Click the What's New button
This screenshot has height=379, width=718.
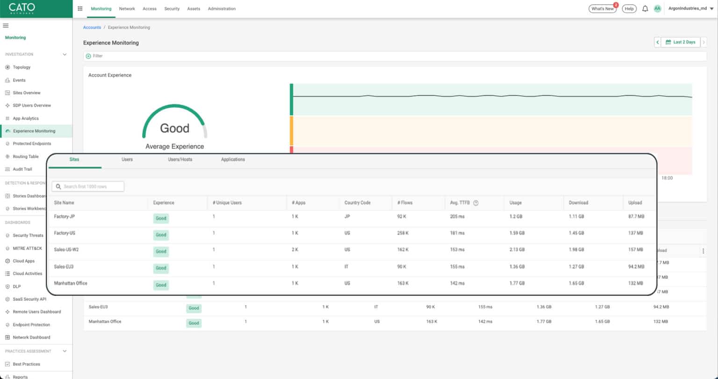click(x=602, y=8)
